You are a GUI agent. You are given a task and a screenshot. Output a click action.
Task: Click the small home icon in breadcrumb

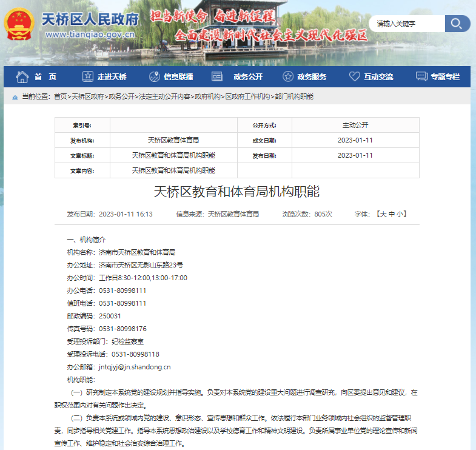click(15, 97)
